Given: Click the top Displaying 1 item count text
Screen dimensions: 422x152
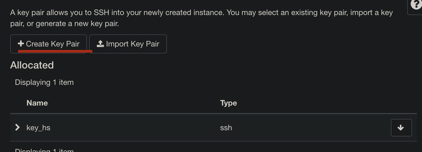Looking at the screenshot, I should pos(44,82).
